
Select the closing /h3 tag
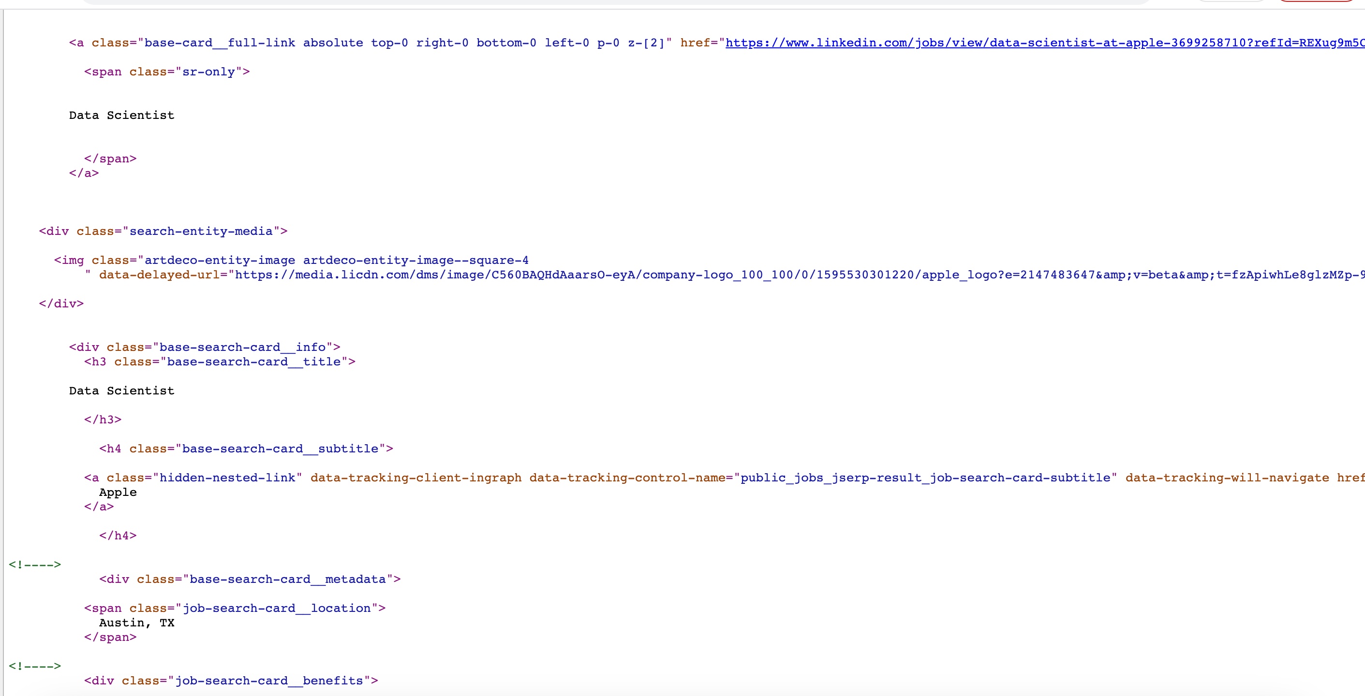point(103,420)
